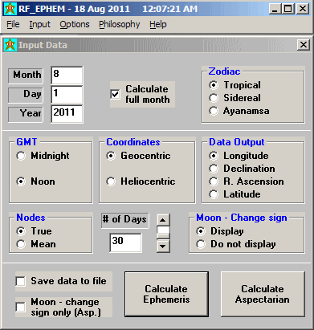Click the Input Data panel star icon
Screen dimensions: 314x330
click(x=10, y=45)
